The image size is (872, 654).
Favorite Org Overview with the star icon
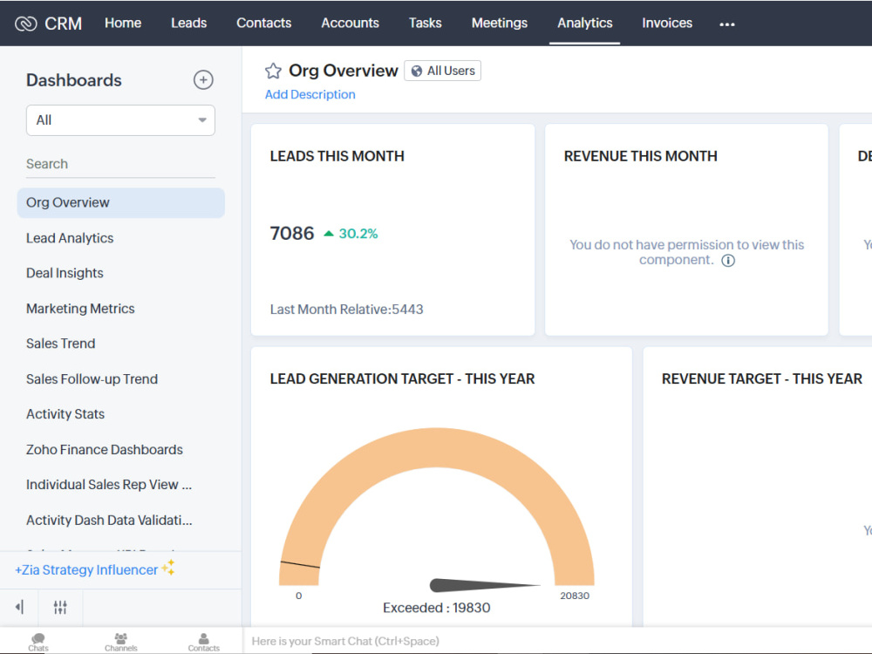273,72
